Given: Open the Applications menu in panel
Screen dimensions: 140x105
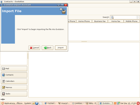Looking at the screenshot, I should pos(10,103).
